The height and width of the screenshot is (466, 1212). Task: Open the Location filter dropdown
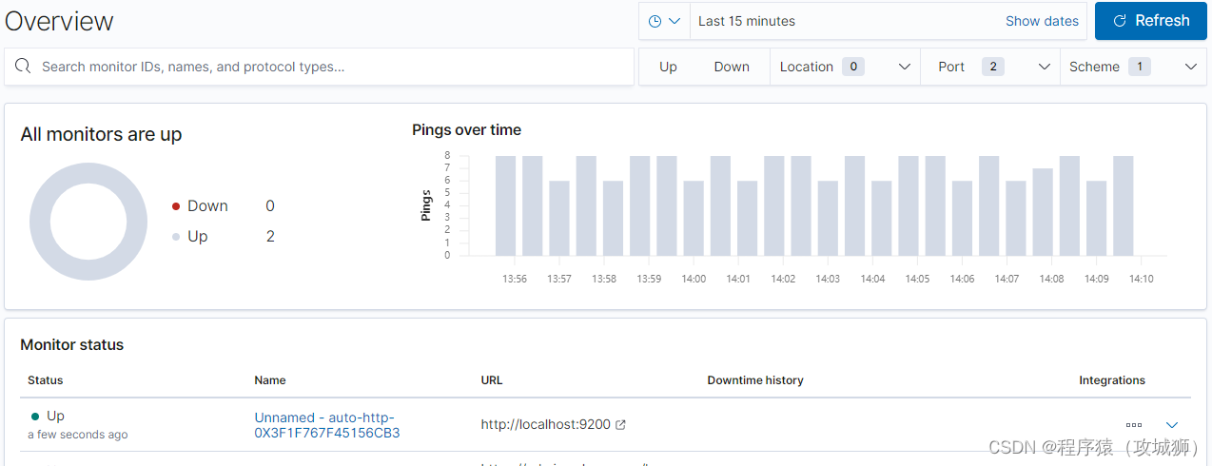[845, 67]
